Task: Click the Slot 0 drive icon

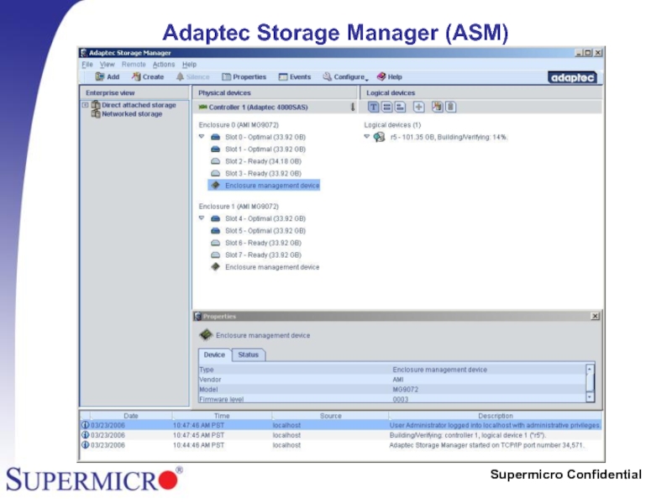Action: point(216,137)
